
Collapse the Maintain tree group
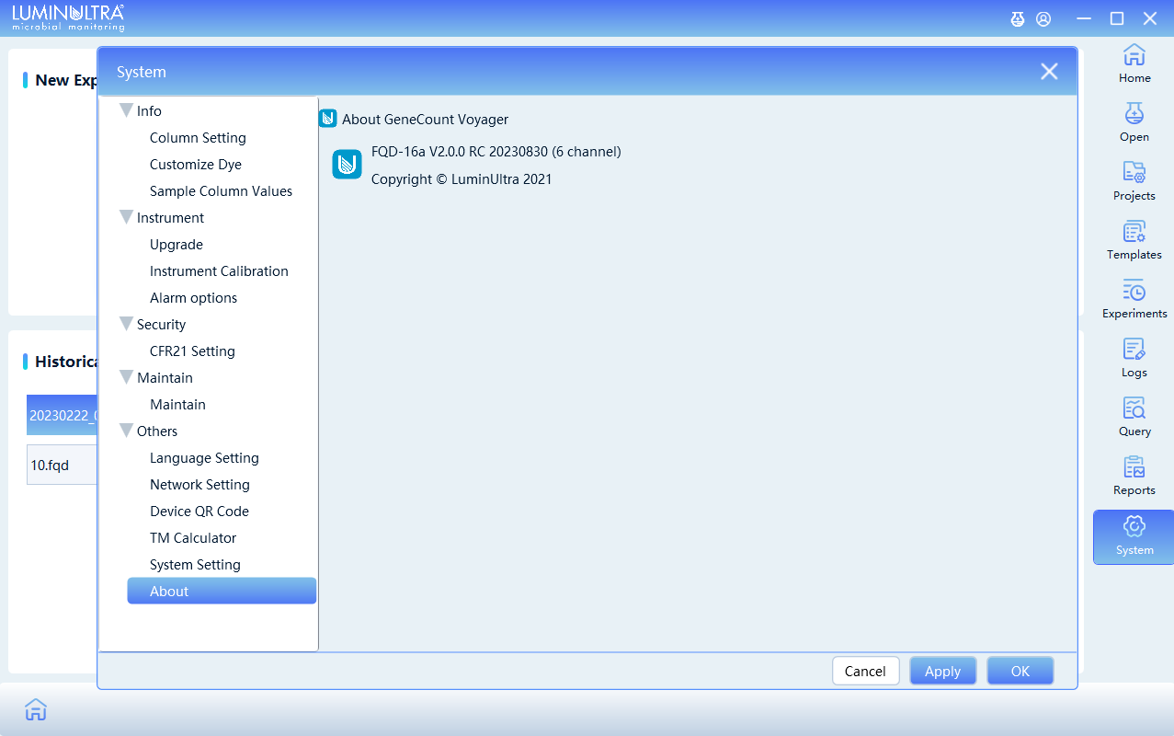[126, 377]
